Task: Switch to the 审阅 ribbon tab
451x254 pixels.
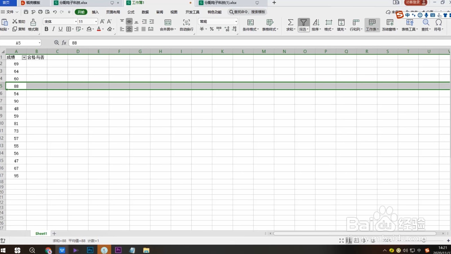Action: (160, 12)
